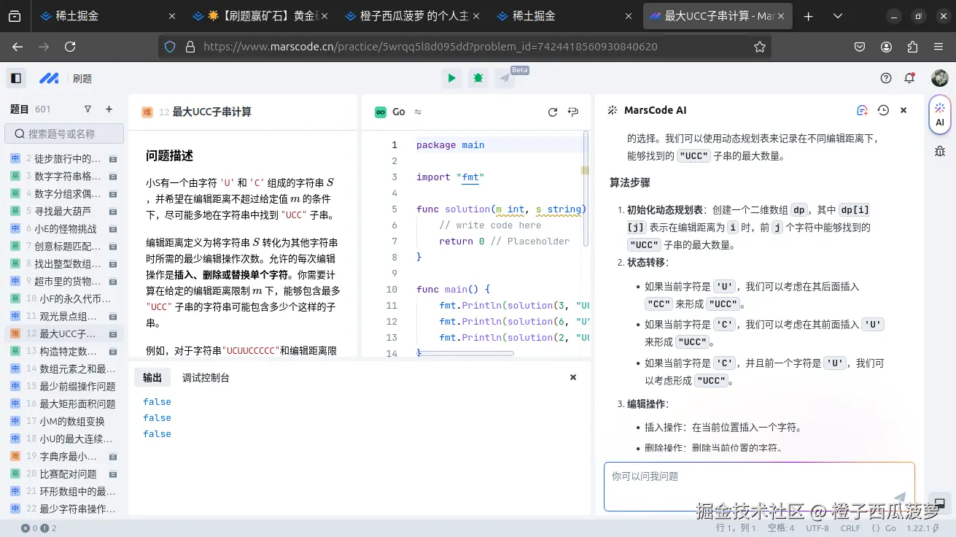Switch language using swap arrows beside Go
Screen dimensions: 956x537
coord(418,112)
